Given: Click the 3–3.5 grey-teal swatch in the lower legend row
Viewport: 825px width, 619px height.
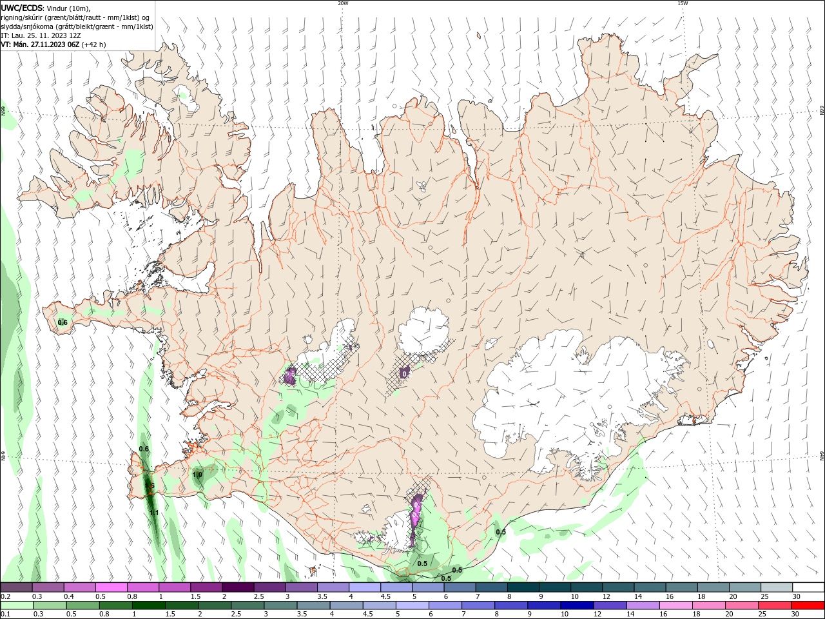Looking at the screenshot, I should (x=280, y=605).
